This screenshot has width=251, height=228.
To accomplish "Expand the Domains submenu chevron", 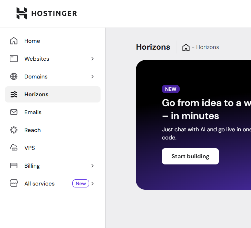I will (92, 77).
